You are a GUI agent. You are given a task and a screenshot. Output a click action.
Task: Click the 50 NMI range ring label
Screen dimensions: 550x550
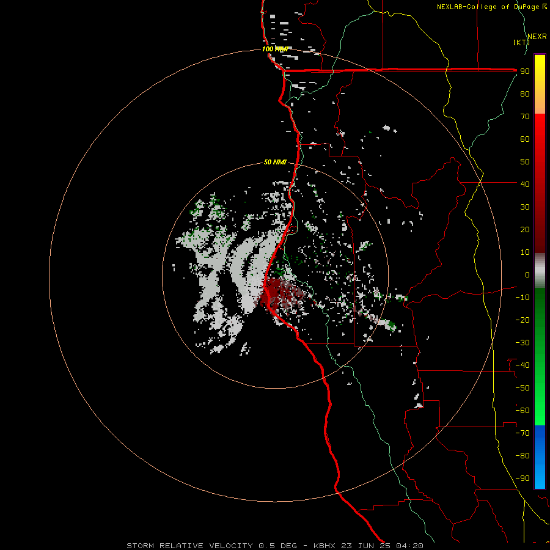[275, 162]
